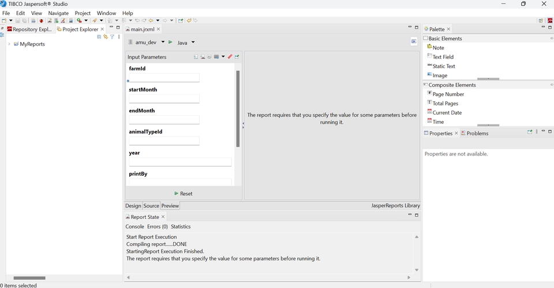Switch to the Source tab
Viewport: 554px width, 288px height.
(151, 206)
